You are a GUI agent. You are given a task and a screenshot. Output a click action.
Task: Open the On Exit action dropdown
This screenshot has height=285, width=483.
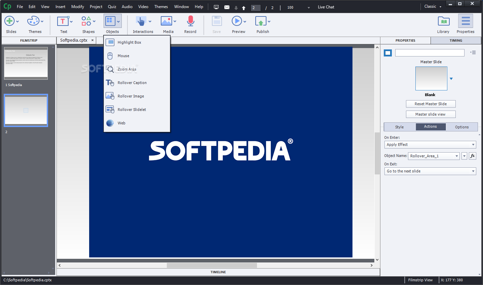point(430,171)
